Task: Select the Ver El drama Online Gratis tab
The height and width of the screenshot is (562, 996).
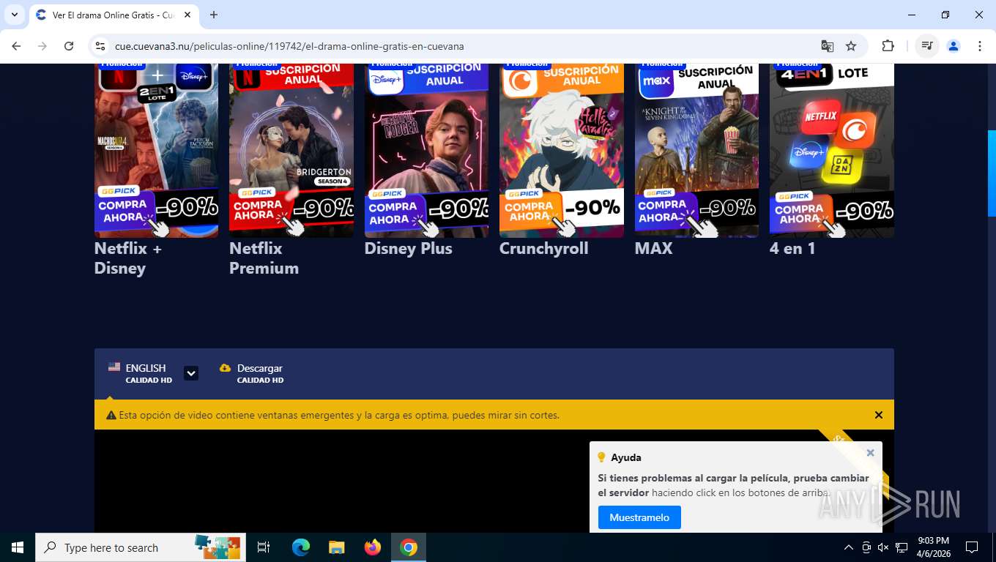Action: click(114, 15)
